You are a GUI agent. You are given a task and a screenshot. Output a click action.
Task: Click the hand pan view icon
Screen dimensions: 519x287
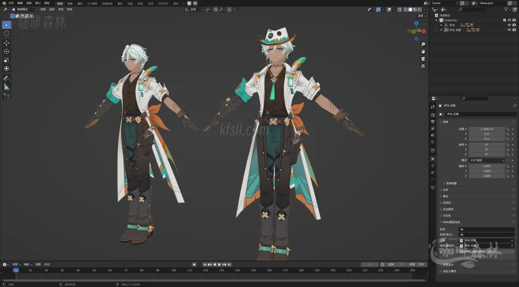[x=423, y=51]
